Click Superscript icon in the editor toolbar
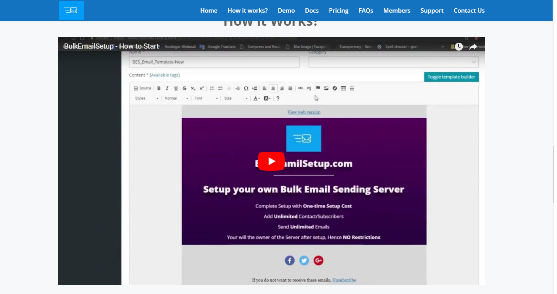 (201, 89)
